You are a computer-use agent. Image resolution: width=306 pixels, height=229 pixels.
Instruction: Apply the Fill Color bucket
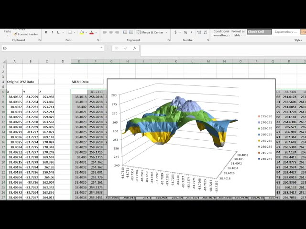pos(82,32)
